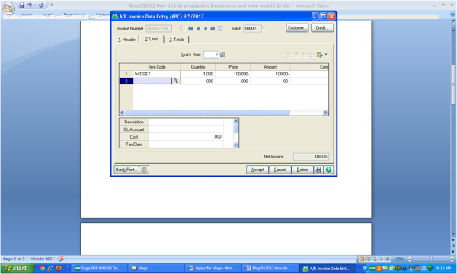Open the blogs folder taskbar button
Screen dimensions: 457x274
coord(156,268)
